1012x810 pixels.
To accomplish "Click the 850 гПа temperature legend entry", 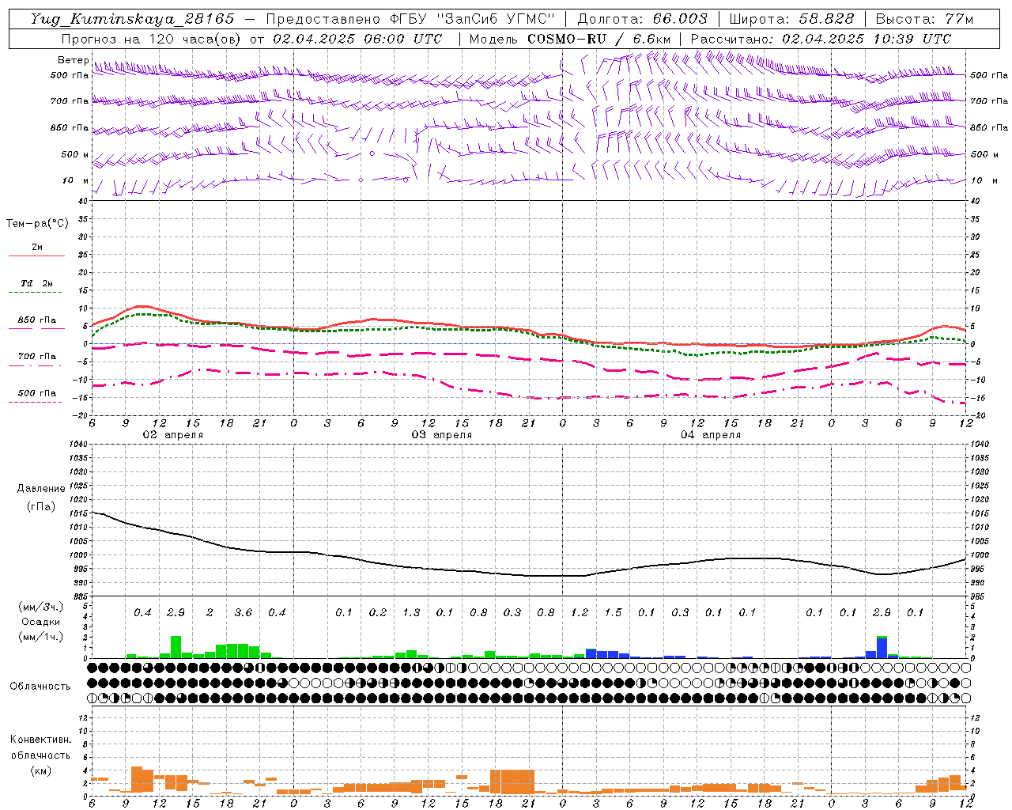I will (x=36, y=324).
